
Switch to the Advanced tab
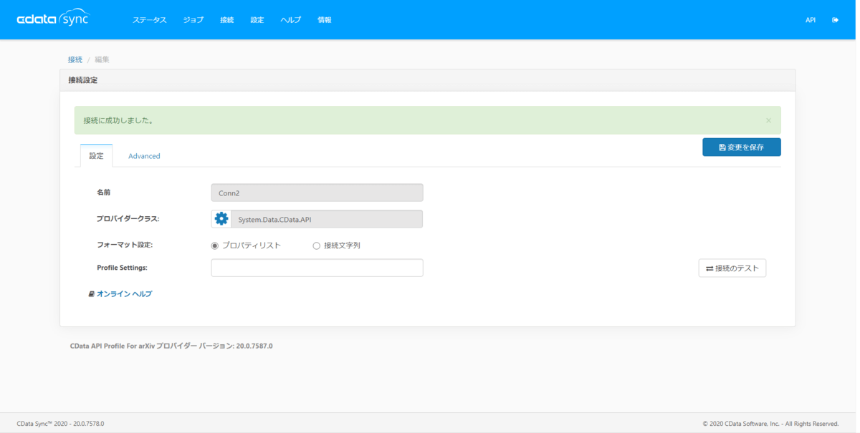[144, 155]
